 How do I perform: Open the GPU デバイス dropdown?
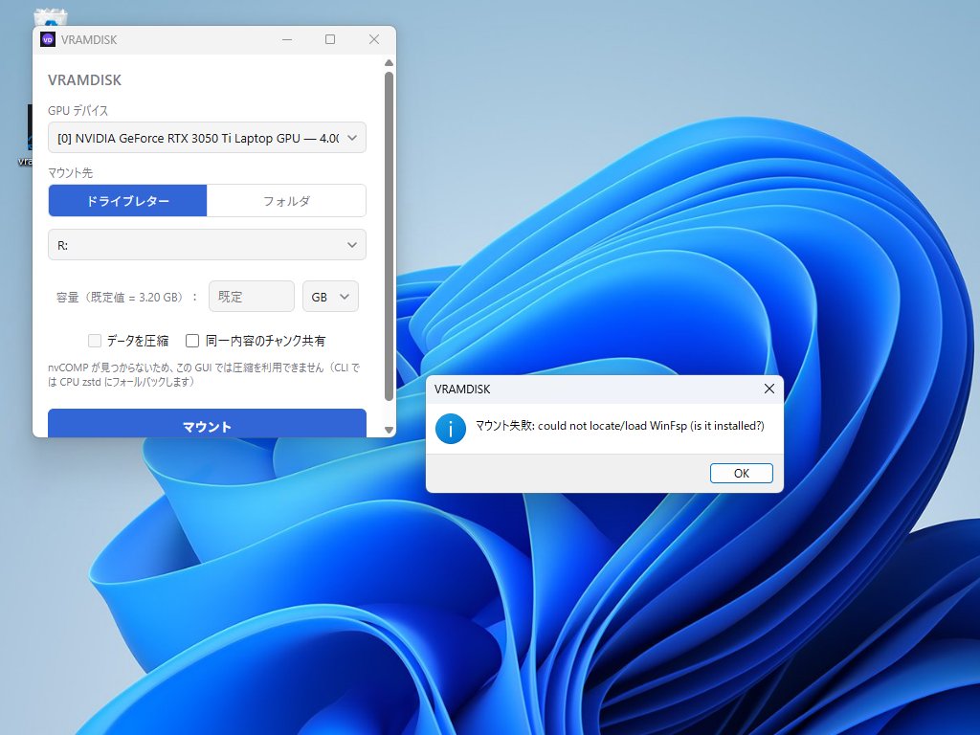click(207, 138)
